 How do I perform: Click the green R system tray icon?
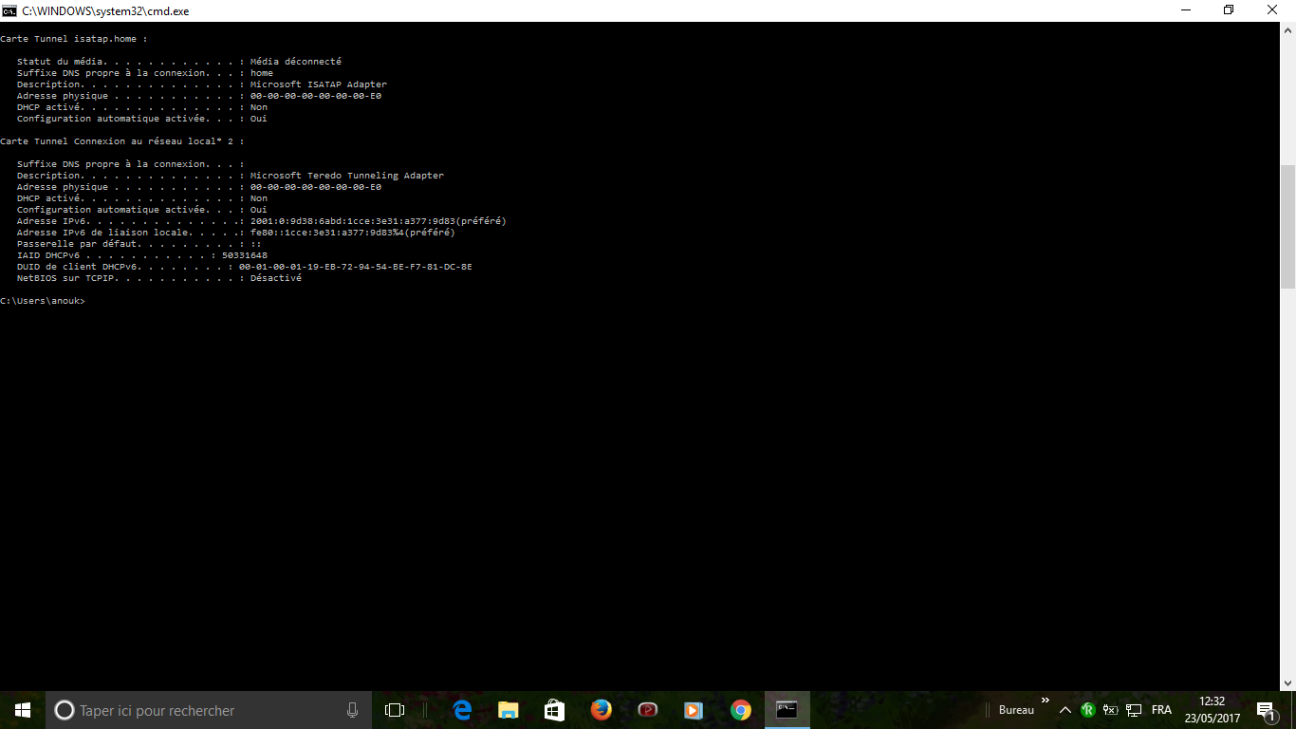(1088, 710)
